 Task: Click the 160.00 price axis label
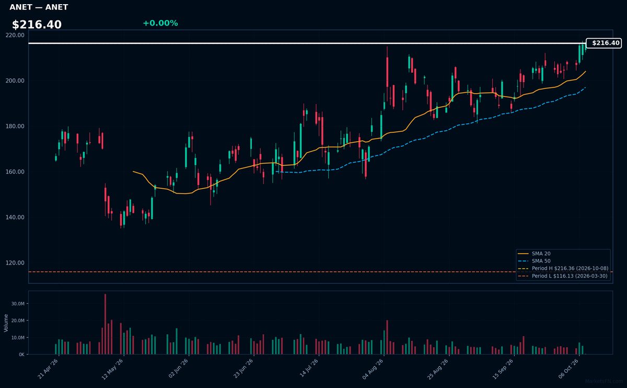(15, 172)
